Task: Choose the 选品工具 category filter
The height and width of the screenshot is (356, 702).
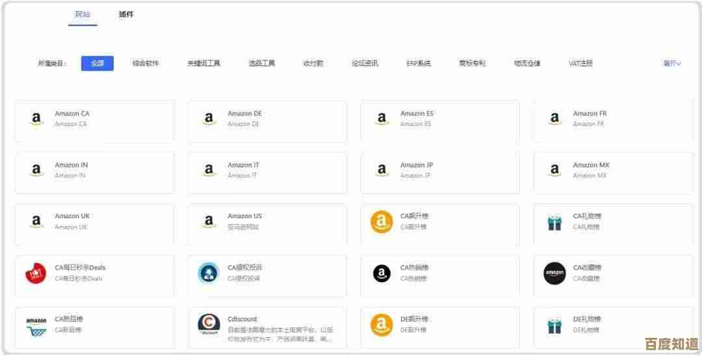Action: pos(261,64)
